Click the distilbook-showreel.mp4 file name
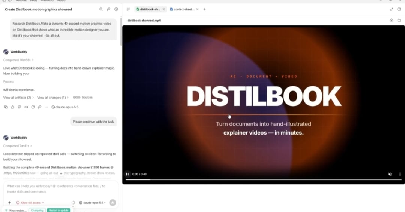 144,20
